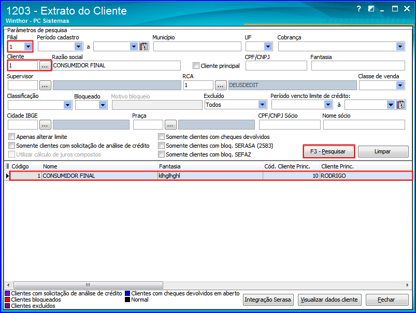Open Excluído dropdown showing Todos
Viewport: 416px width, 313px height.
[262, 105]
